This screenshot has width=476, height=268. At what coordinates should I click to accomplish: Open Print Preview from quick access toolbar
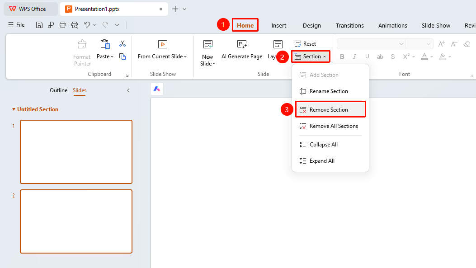(75, 25)
